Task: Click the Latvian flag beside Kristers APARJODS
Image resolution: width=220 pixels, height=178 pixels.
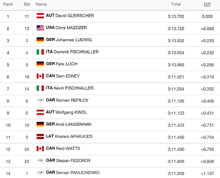Action: click(40, 136)
